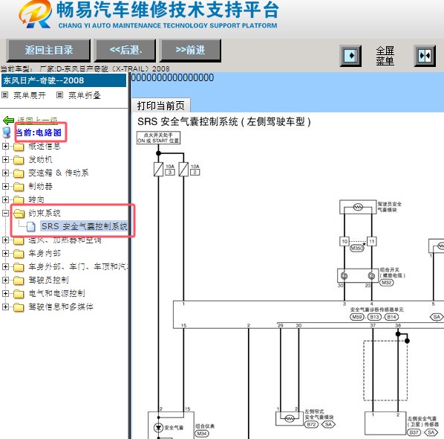
Task: Go forward with the >>前进 button
Action: click(190, 51)
